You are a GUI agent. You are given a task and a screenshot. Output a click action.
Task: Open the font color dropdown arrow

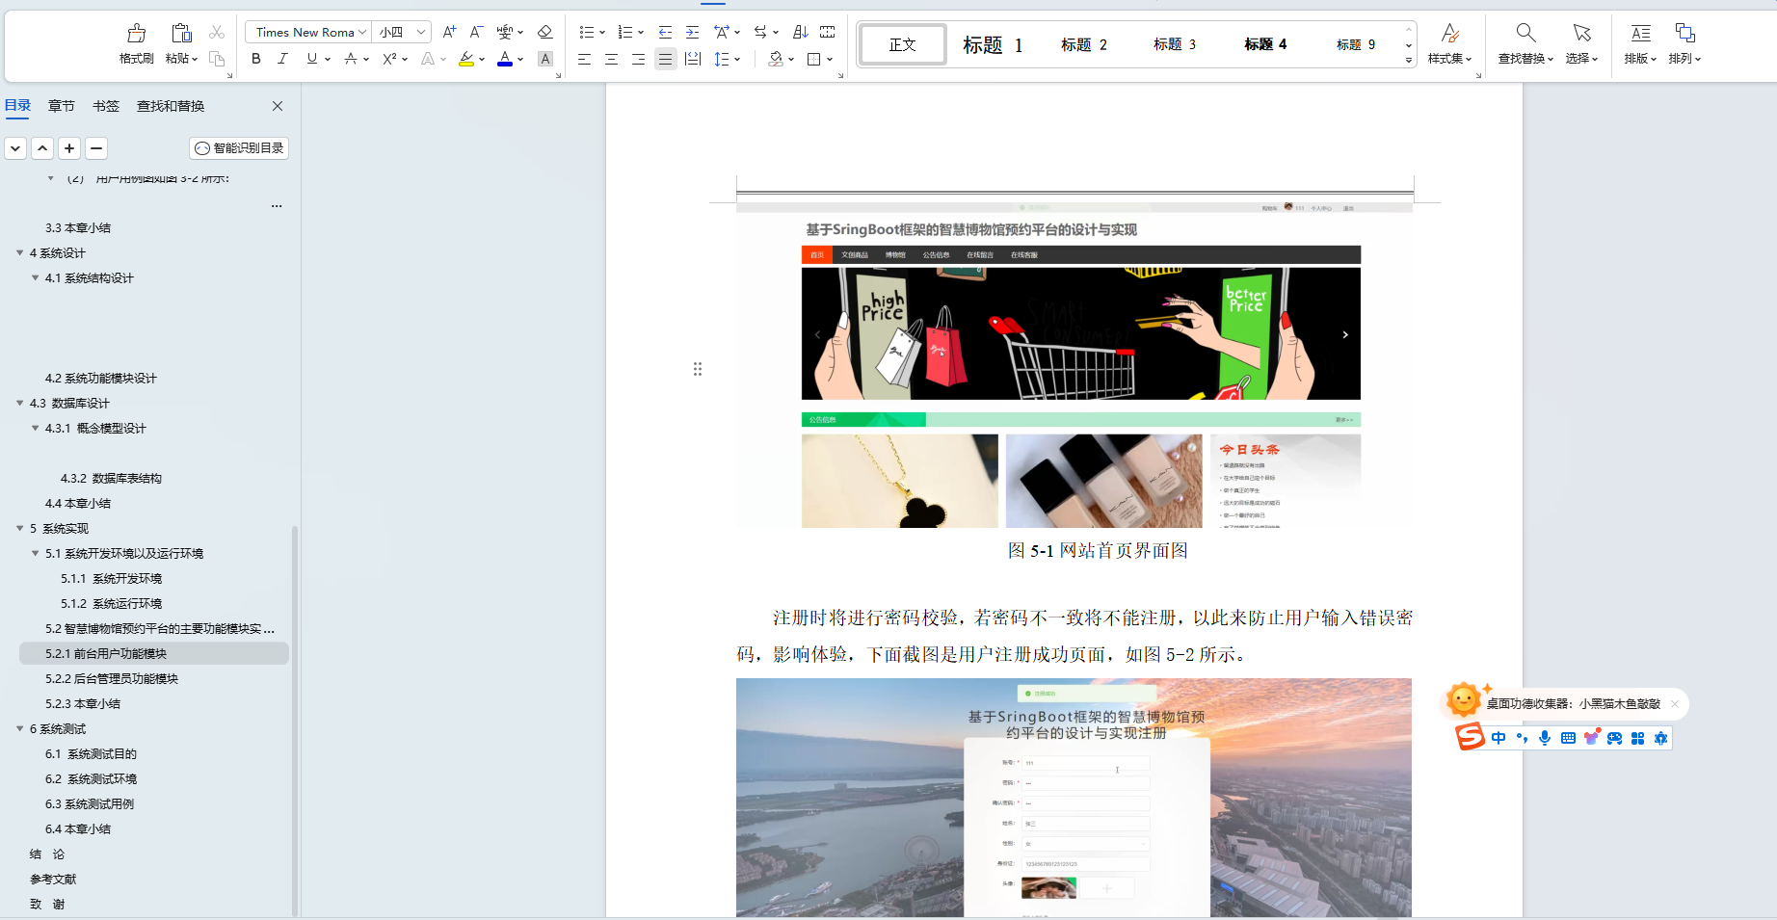520,59
